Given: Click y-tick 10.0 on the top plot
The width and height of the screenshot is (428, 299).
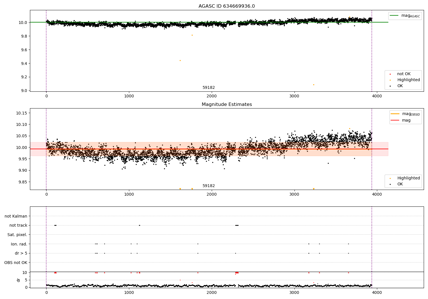Looking at the screenshot, I should (23, 22).
